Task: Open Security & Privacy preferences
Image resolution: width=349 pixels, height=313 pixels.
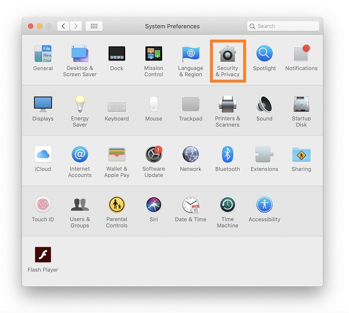Action: point(227,55)
